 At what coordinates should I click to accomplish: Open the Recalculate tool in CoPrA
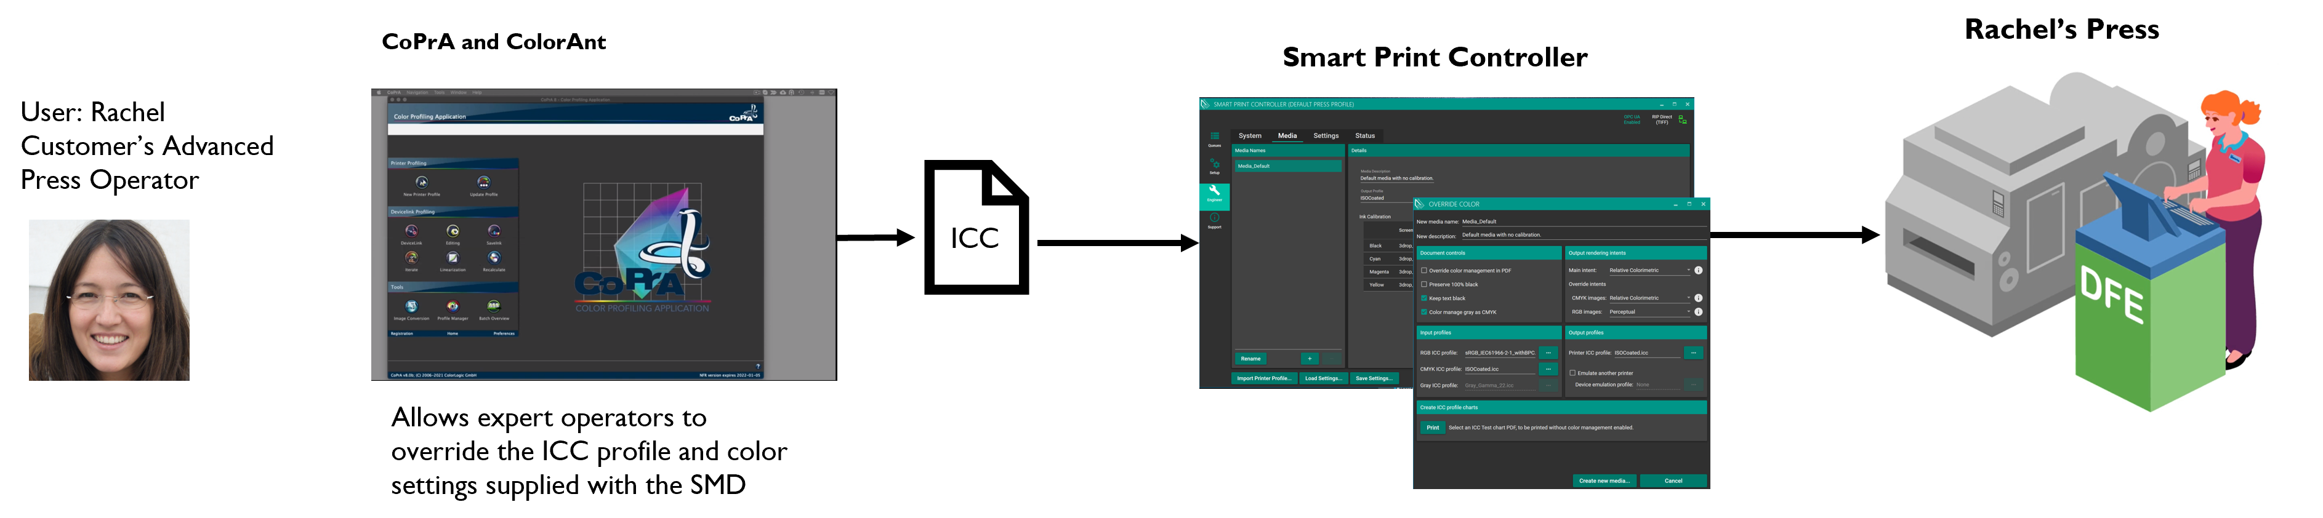point(494,261)
